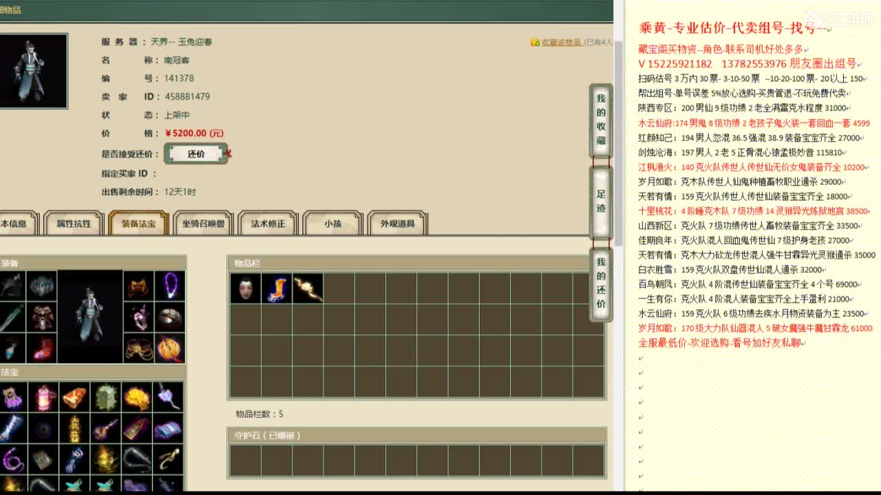Open the 我的收藏 side tab
This screenshot has width=881, height=495.
click(x=601, y=120)
